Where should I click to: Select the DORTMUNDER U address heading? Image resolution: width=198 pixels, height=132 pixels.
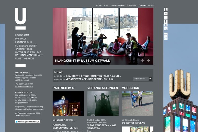click(x=22, y=73)
